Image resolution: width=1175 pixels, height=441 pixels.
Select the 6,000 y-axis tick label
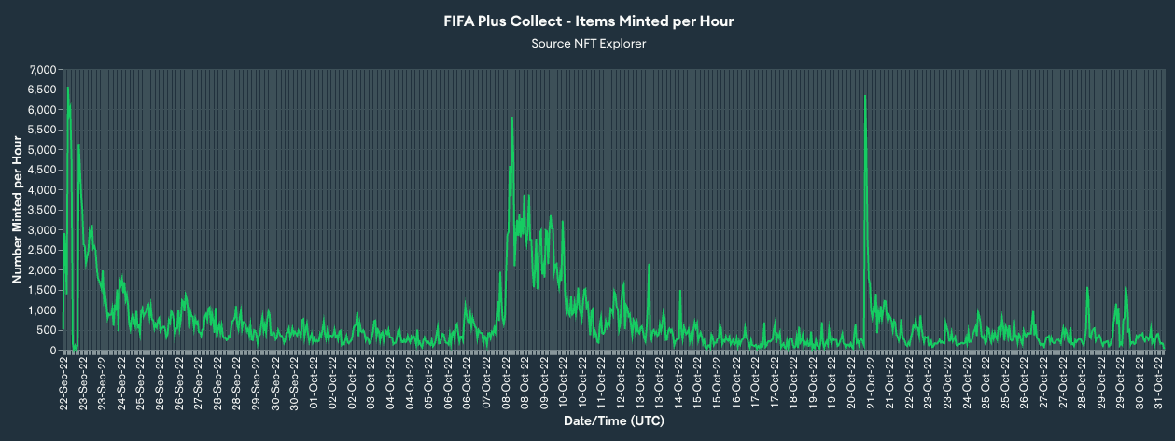pos(43,110)
